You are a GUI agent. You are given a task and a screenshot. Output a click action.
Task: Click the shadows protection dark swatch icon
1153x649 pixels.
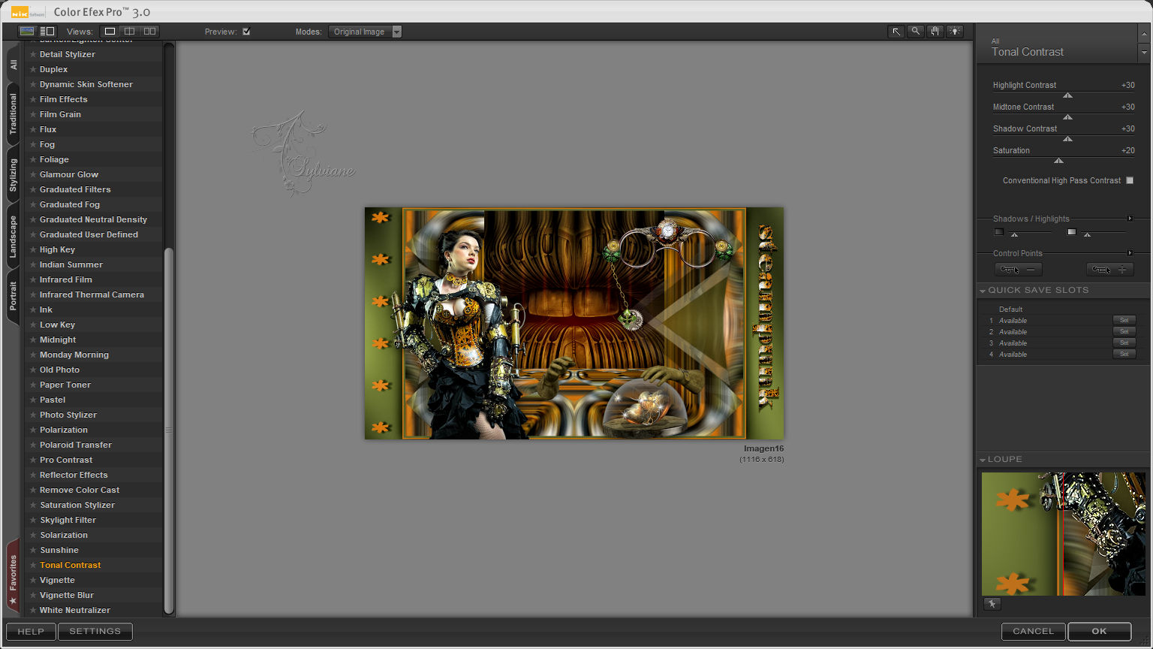click(x=998, y=232)
